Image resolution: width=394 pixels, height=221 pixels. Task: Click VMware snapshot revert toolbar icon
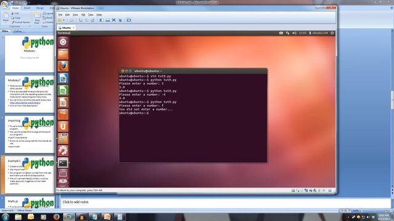[x=87, y=20]
